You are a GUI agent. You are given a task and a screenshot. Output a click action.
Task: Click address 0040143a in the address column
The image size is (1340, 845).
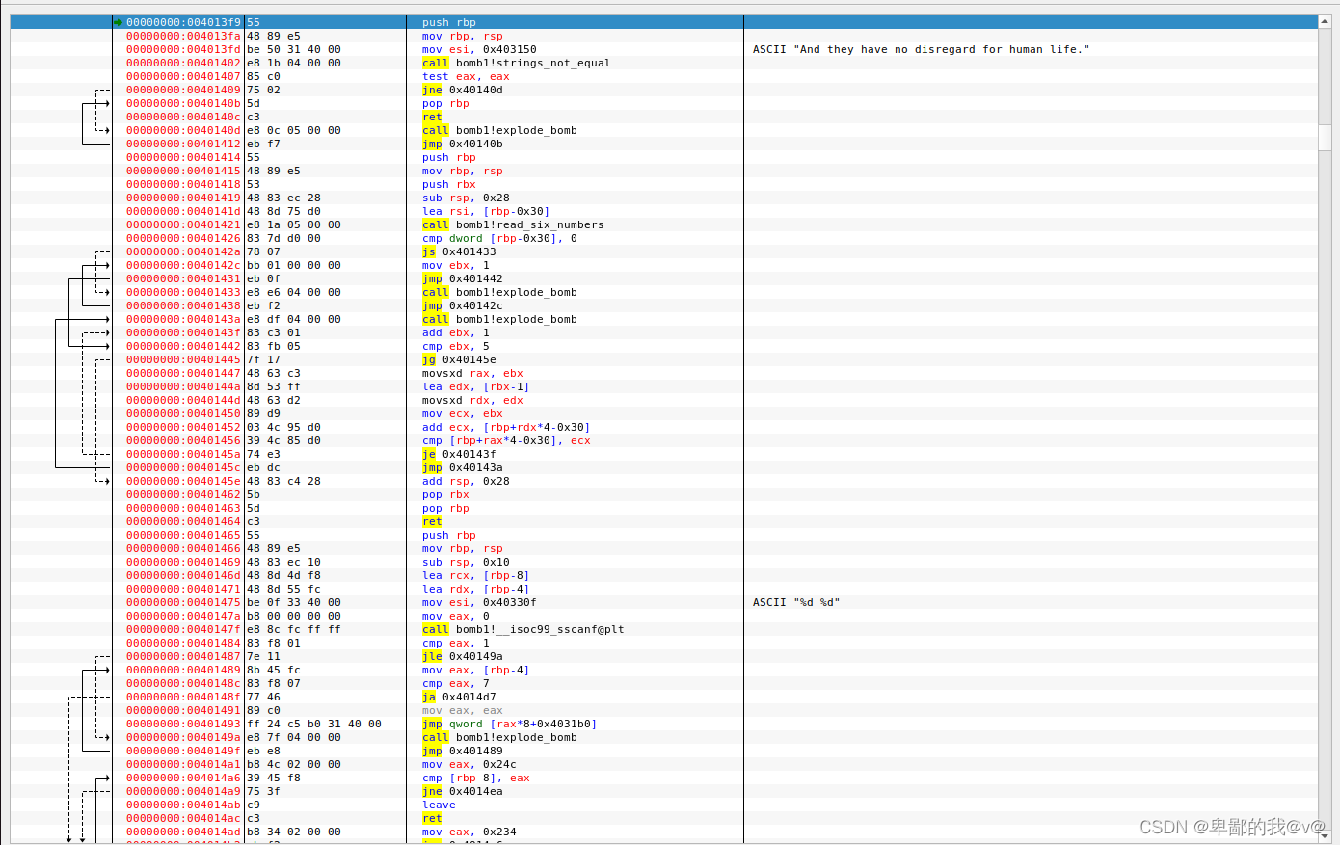(183, 319)
